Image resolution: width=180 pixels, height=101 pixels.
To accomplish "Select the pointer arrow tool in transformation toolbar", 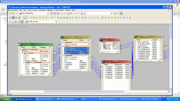I will tap(24, 18).
